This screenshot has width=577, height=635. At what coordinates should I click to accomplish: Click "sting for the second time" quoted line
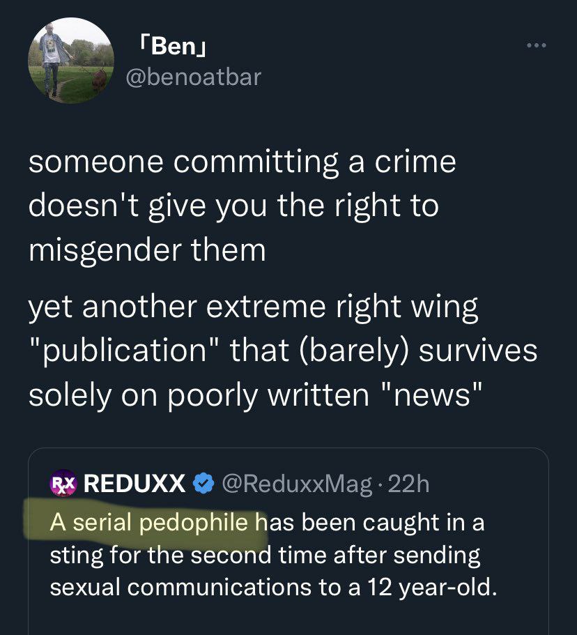[265, 556]
